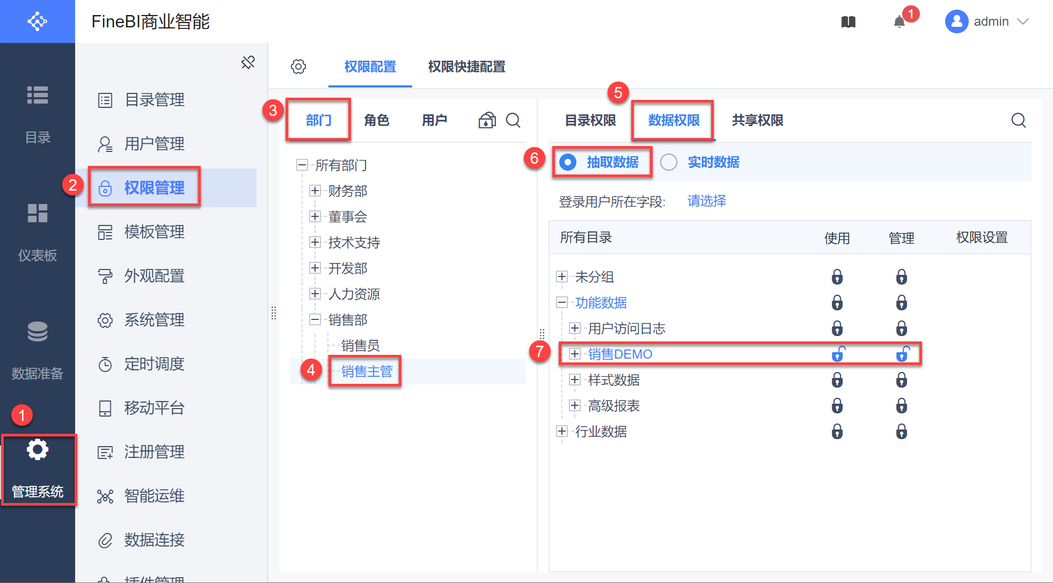Open the 仪表板 dashboard icon
This screenshot has height=583, width=1053.
click(x=38, y=214)
